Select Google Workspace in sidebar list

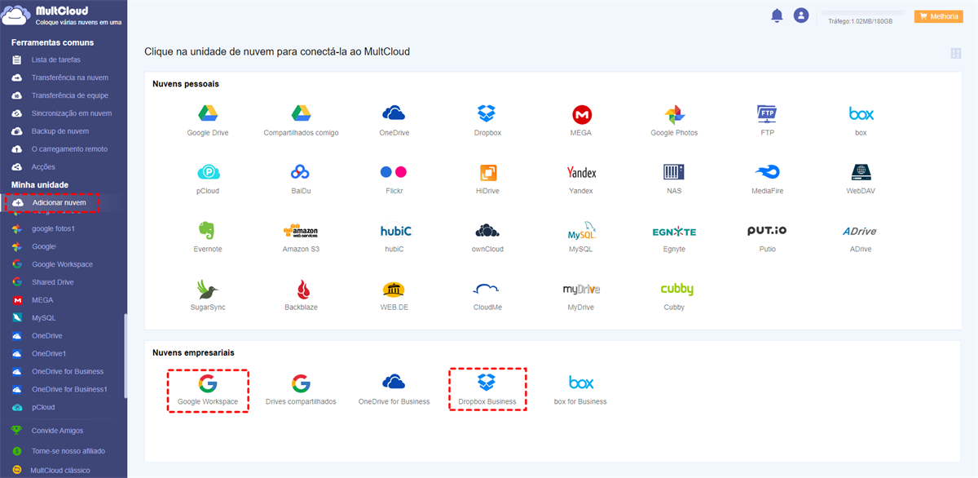[x=64, y=264]
